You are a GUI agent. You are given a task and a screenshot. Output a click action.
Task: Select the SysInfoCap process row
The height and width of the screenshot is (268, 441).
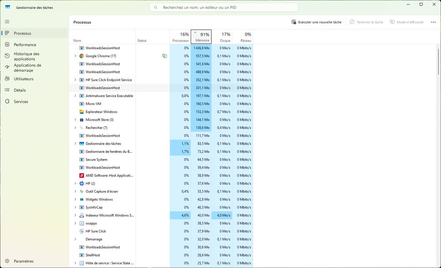[x=161, y=207]
